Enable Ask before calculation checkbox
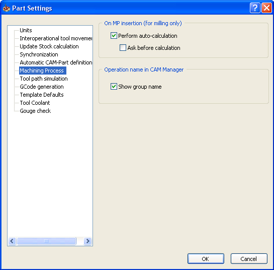This screenshot has width=274, height=270. 123,48
